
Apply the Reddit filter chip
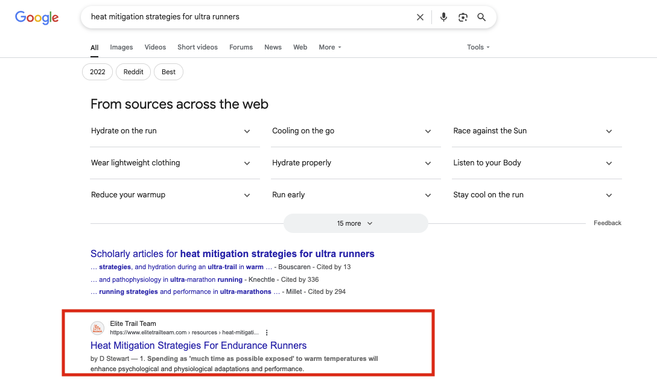tap(133, 72)
